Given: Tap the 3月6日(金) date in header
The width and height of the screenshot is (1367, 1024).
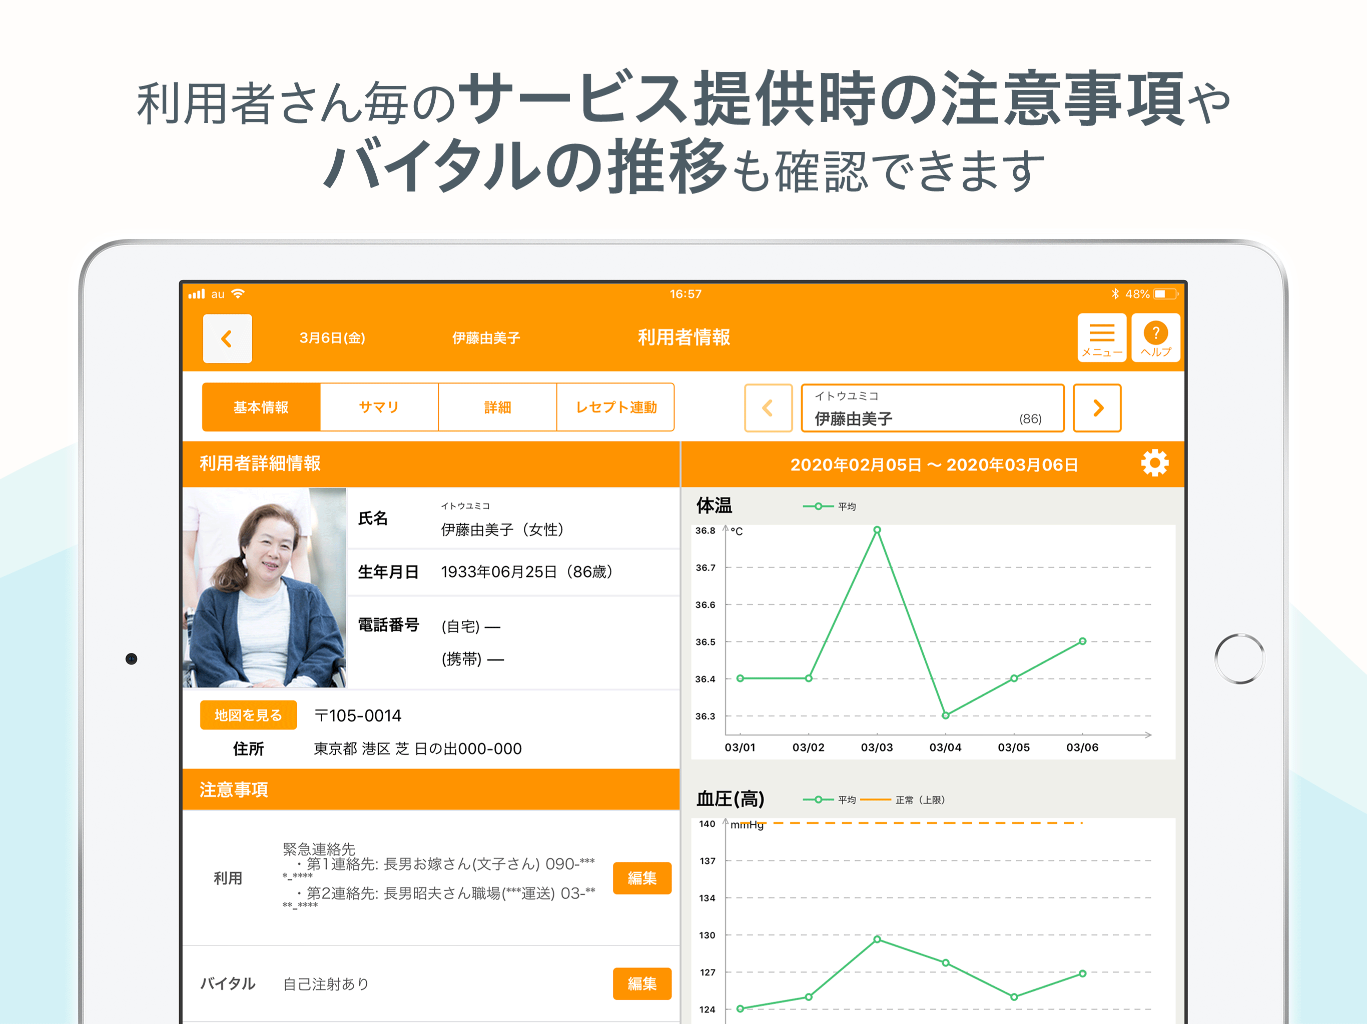Looking at the screenshot, I should click(x=332, y=338).
